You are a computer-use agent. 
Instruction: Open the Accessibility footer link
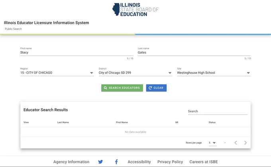coord(139,162)
